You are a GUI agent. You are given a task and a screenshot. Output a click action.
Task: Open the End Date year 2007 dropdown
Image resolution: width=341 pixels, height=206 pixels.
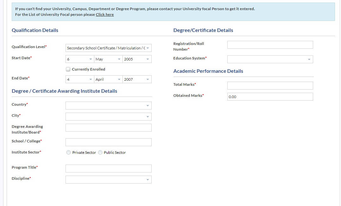137,79
